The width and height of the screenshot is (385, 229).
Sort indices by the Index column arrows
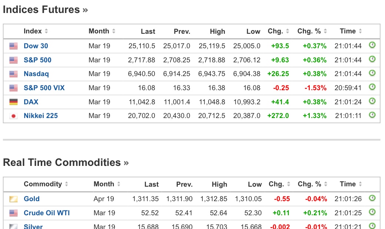pos(46,32)
